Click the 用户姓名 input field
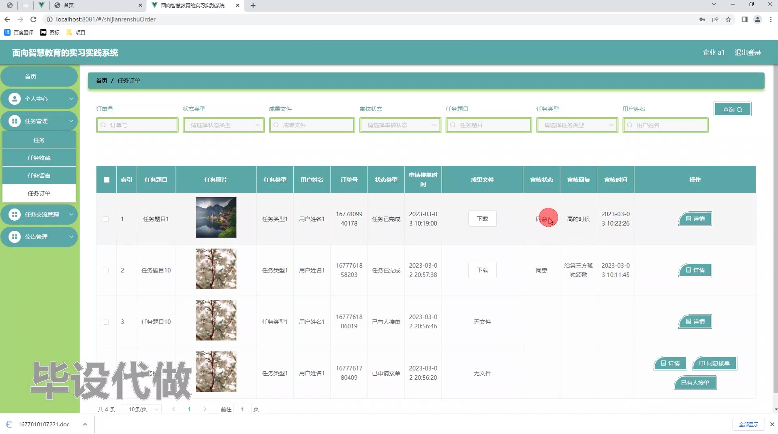 pyautogui.click(x=666, y=125)
